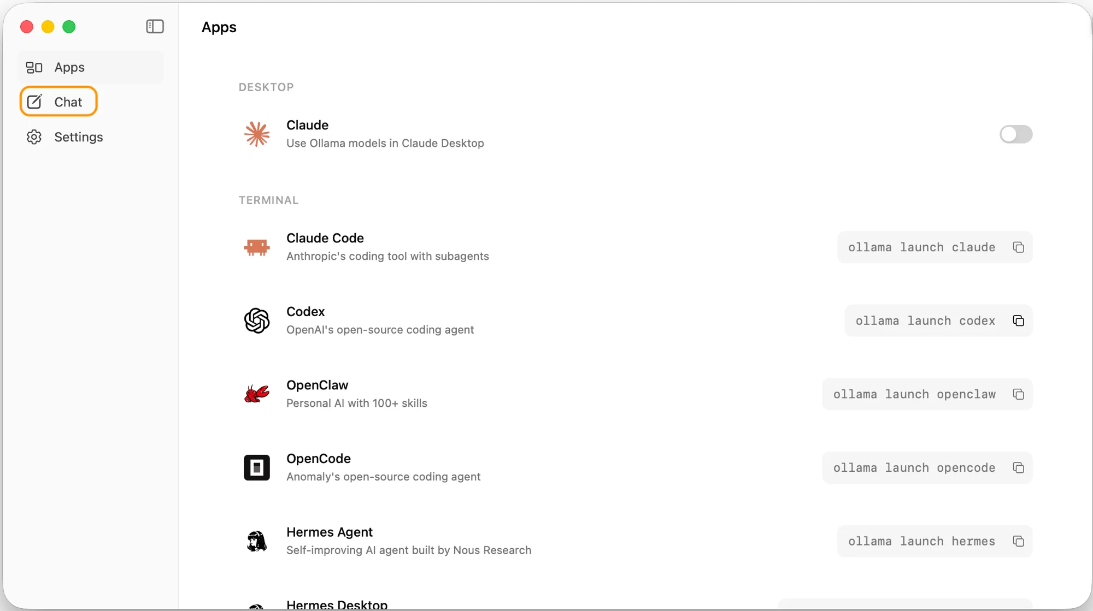Maximize the window with green button
Viewport: 1093px width, 611px height.
coord(69,27)
